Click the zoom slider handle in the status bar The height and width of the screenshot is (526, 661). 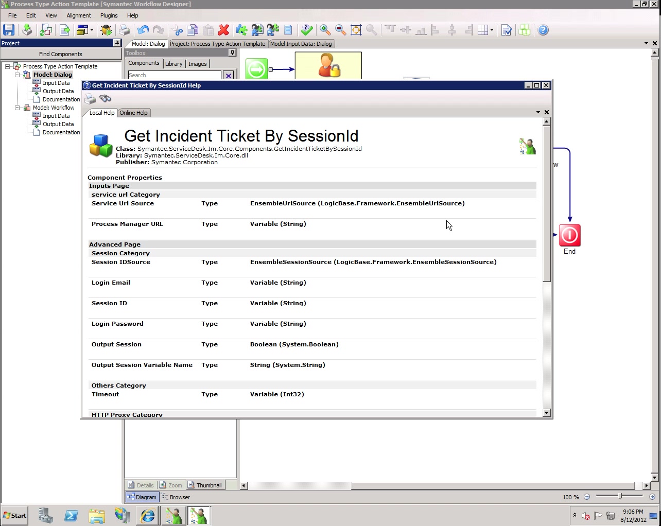pos(620,496)
